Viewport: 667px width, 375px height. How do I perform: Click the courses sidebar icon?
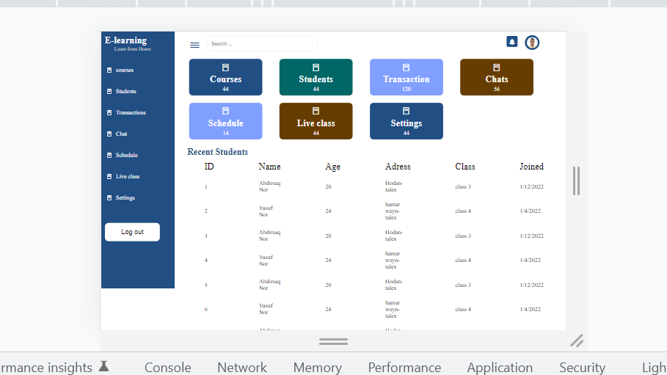coord(109,70)
